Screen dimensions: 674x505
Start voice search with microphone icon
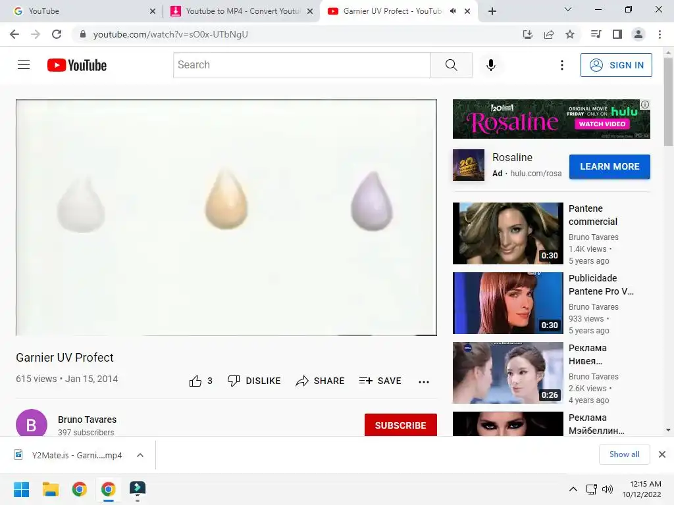tap(491, 65)
